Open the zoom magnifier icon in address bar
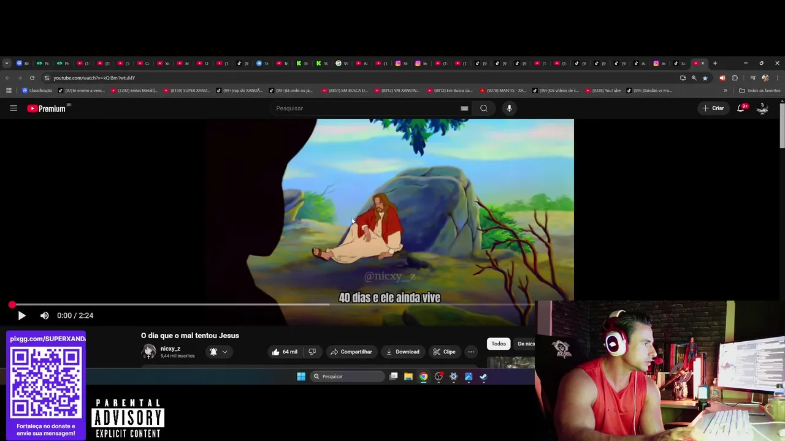The image size is (785, 441). [x=694, y=78]
